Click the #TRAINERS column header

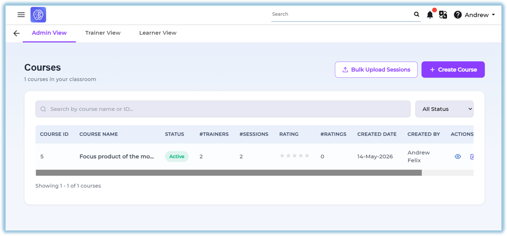(x=214, y=134)
